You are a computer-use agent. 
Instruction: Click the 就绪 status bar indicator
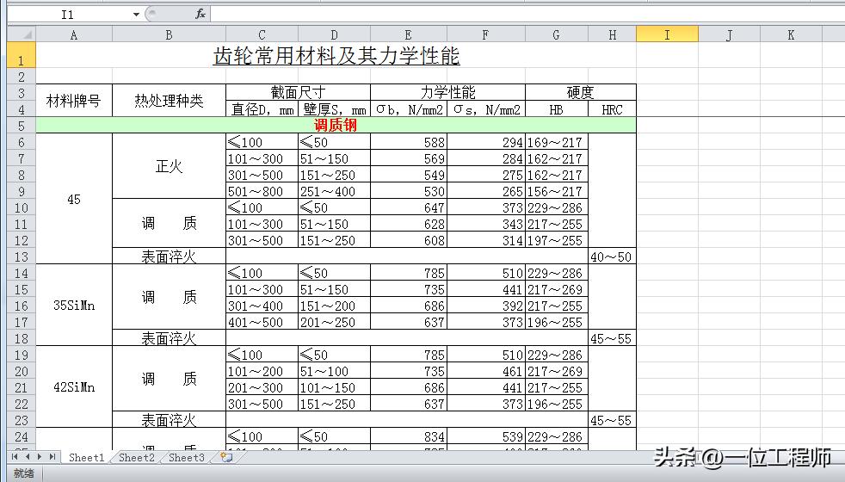click(24, 473)
